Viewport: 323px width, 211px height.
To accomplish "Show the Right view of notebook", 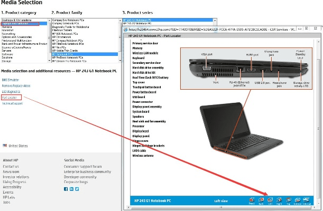I will [279, 200].
